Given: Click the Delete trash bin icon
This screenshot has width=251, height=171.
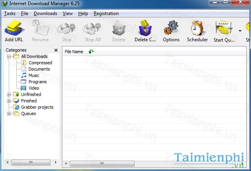Looking at the screenshot, I should [119, 28].
